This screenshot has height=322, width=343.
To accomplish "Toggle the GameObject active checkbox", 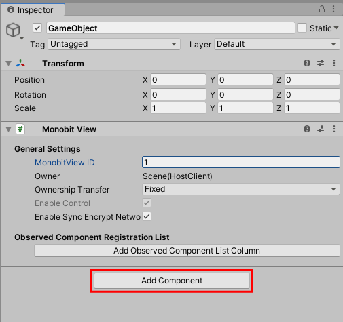I will point(37,28).
